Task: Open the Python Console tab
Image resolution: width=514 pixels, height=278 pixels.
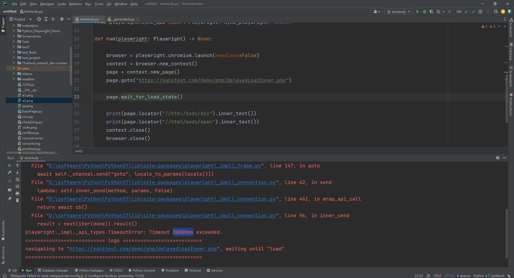Action: pyautogui.click(x=142, y=271)
